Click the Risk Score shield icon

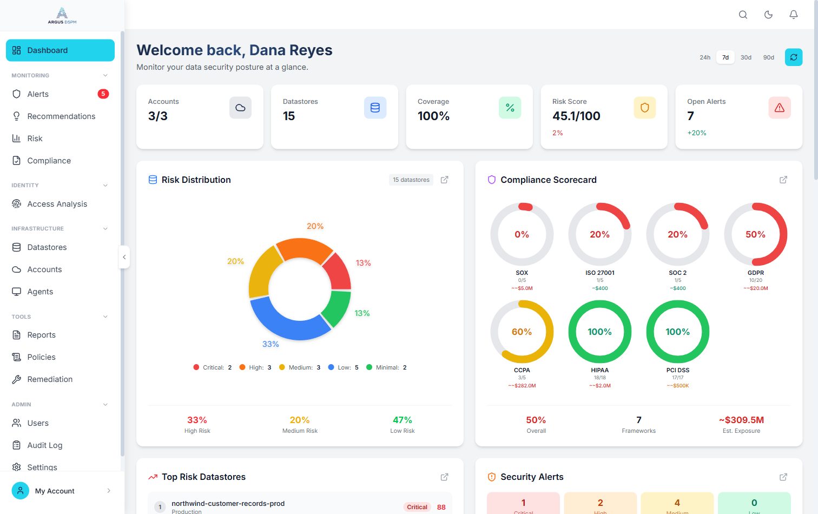644,108
